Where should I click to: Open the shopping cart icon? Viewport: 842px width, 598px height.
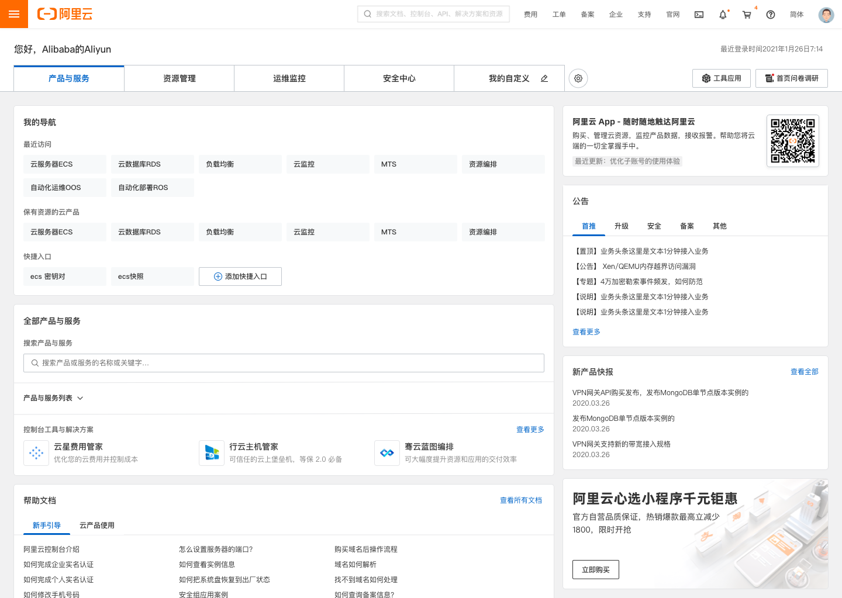tap(747, 15)
